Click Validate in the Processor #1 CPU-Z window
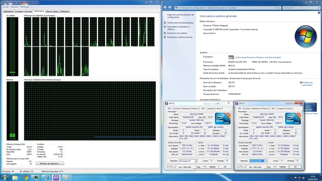This screenshot has width=322, height=181. point(213,167)
